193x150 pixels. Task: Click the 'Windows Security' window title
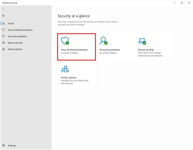tap(10, 3)
